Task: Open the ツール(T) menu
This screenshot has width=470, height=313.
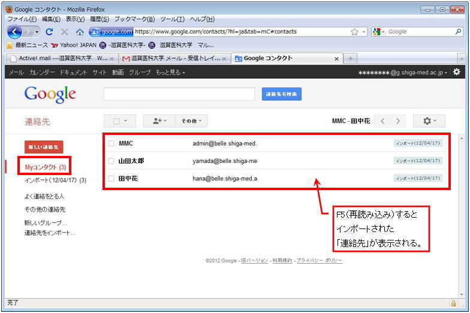Action: pyautogui.click(x=173, y=19)
